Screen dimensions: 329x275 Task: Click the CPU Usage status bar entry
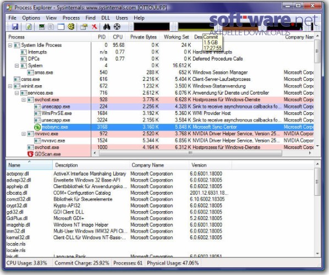26,263
